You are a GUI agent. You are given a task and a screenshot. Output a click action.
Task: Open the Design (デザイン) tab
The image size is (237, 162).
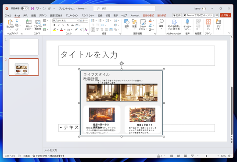click(x=43, y=15)
